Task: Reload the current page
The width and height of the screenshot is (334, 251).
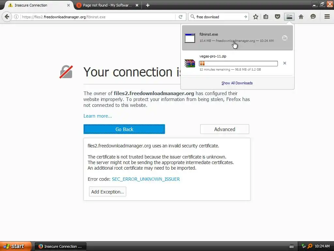Action: click(180, 17)
